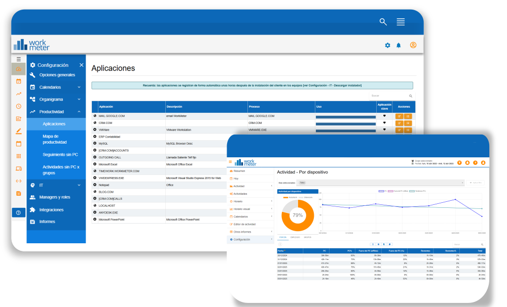Open the search magnifier in top blue bar
Screen dimensions: 507x307
383,22
